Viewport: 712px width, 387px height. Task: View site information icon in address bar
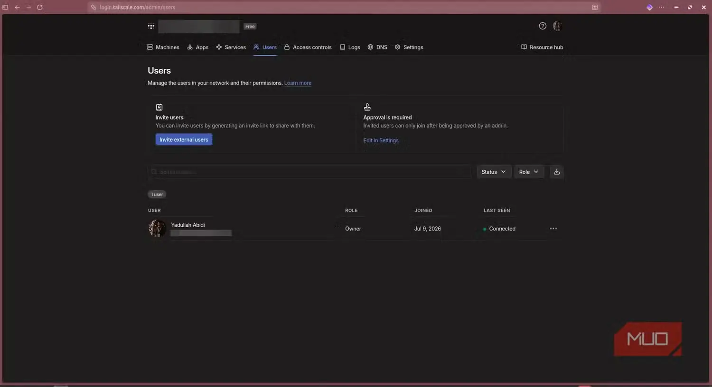coord(94,7)
